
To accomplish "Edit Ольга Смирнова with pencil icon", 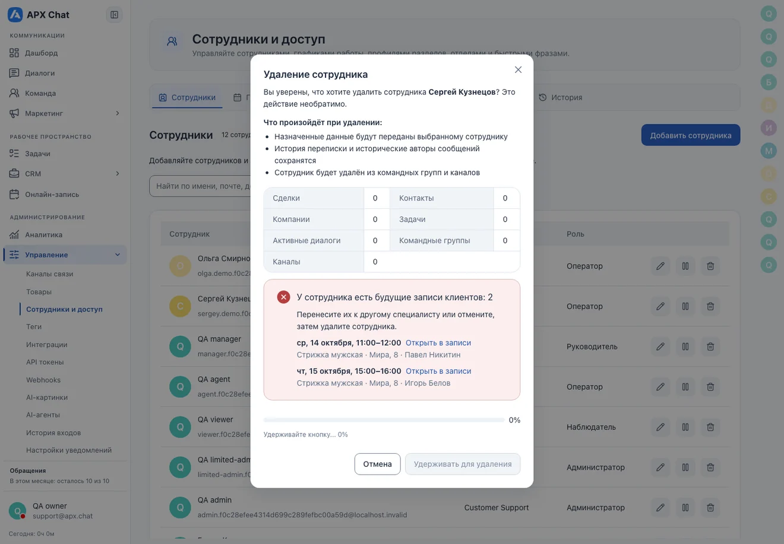I will 660,266.
